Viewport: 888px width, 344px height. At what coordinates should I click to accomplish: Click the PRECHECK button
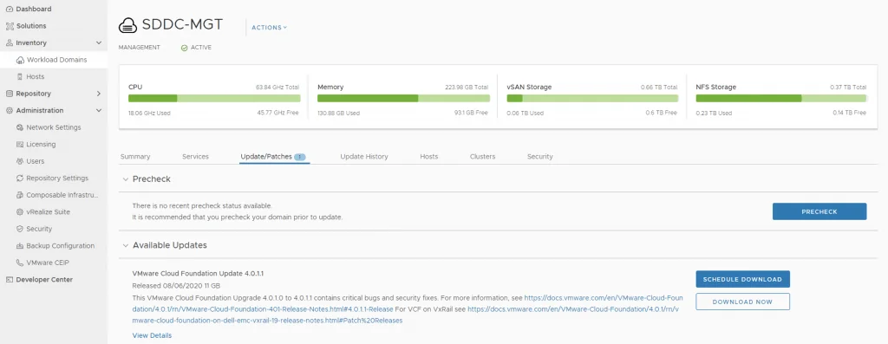click(x=819, y=211)
